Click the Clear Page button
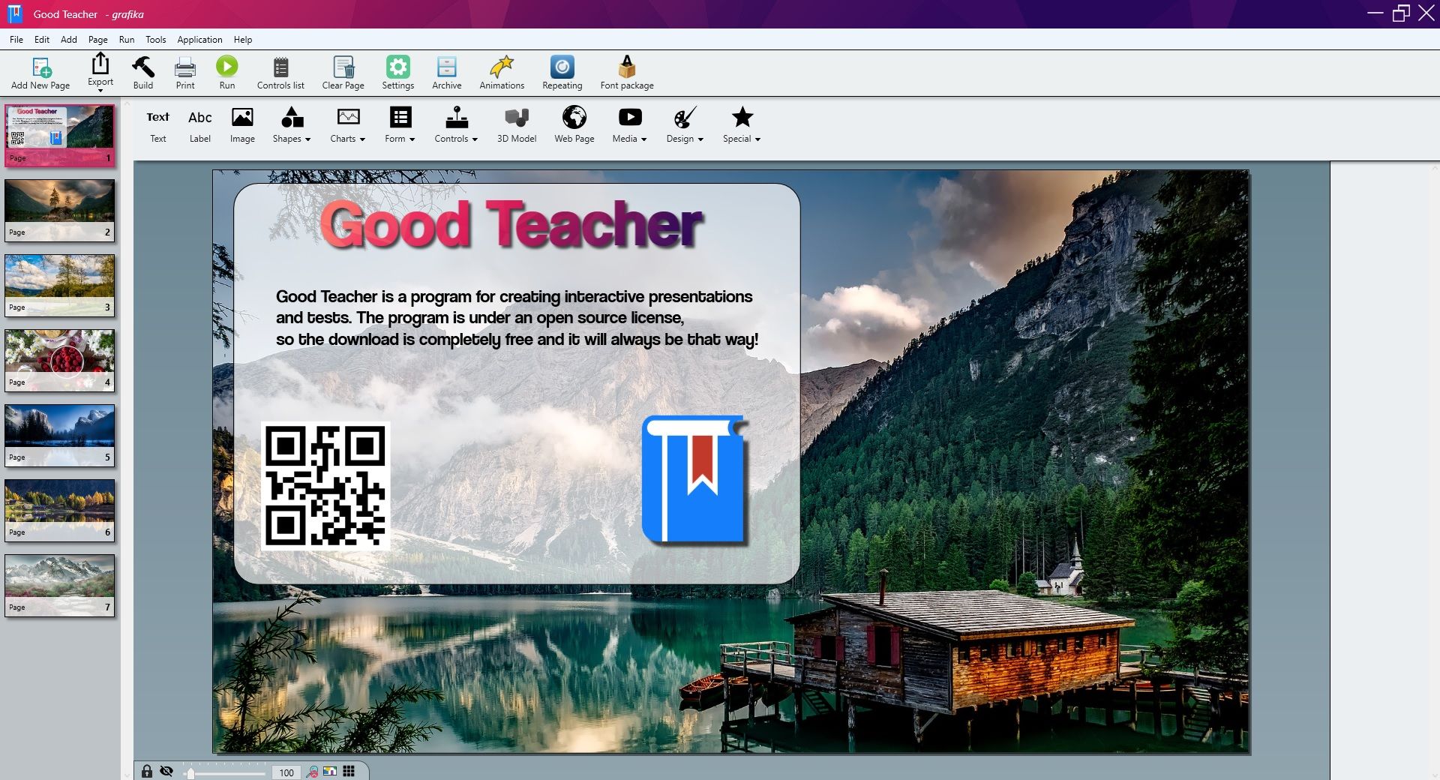 point(343,73)
